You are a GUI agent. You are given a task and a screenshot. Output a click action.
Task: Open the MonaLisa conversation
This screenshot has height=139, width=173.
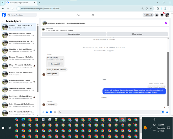[x=18, y=50]
